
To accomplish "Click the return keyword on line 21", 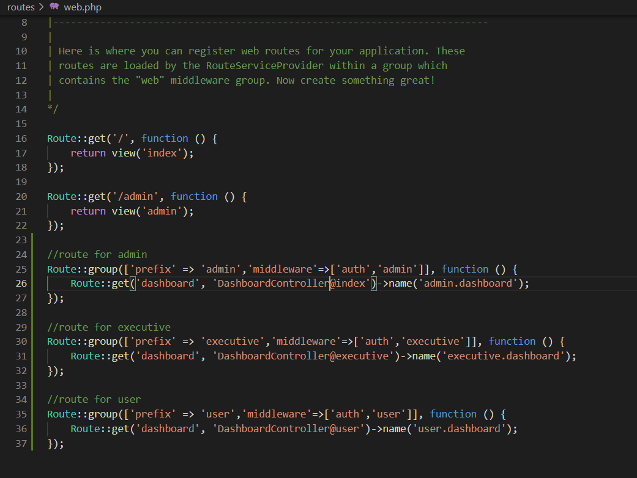I will (x=88, y=211).
